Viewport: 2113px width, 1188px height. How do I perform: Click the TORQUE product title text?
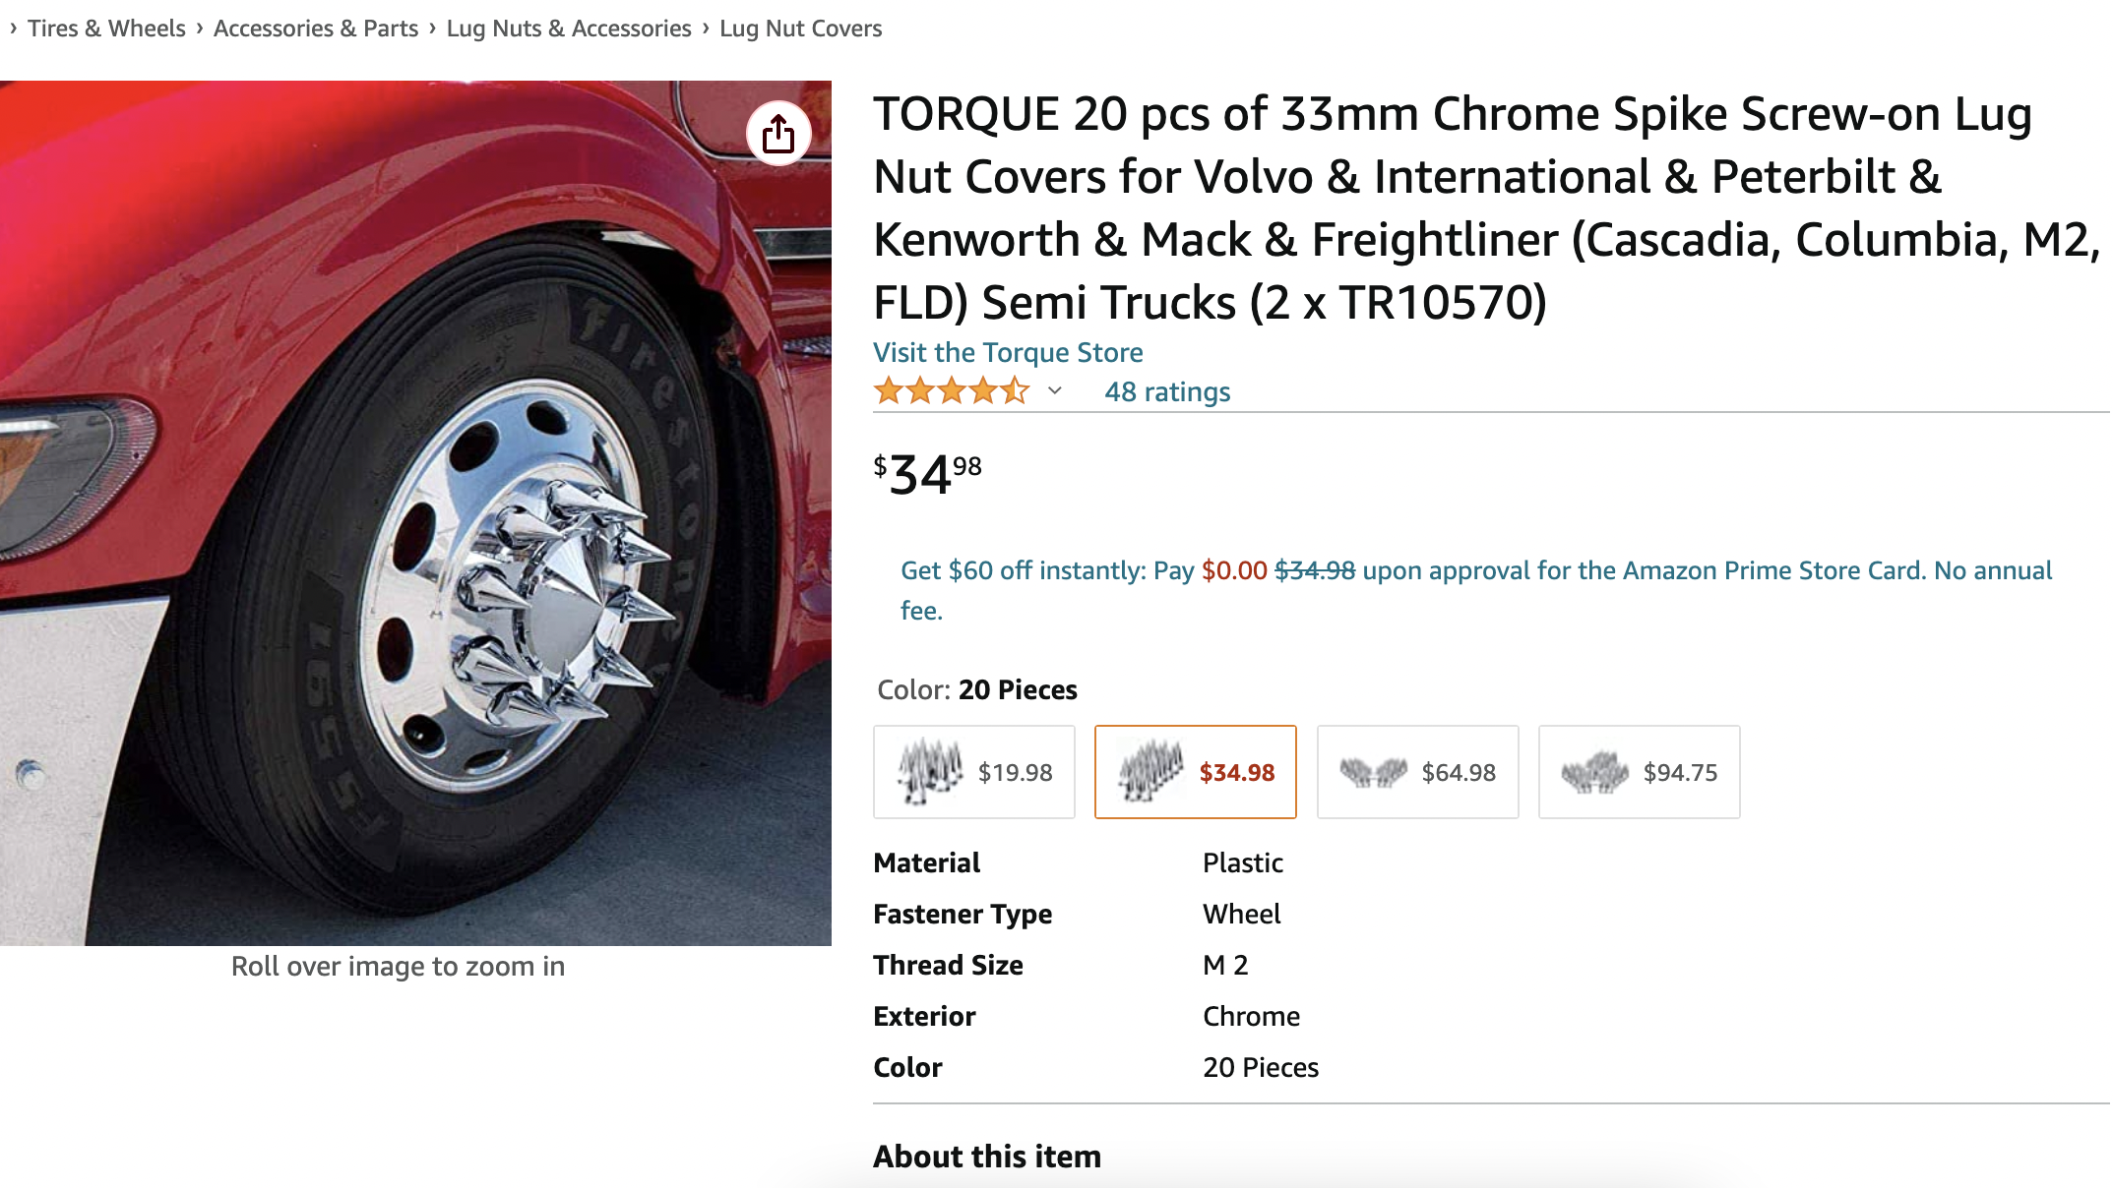1484,208
